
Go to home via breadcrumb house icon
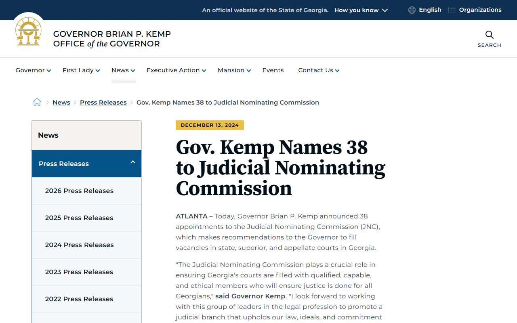coord(37,102)
